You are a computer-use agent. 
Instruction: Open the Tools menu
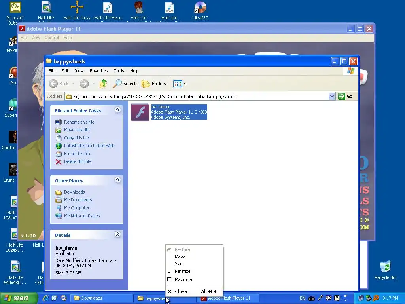pos(119,71)
